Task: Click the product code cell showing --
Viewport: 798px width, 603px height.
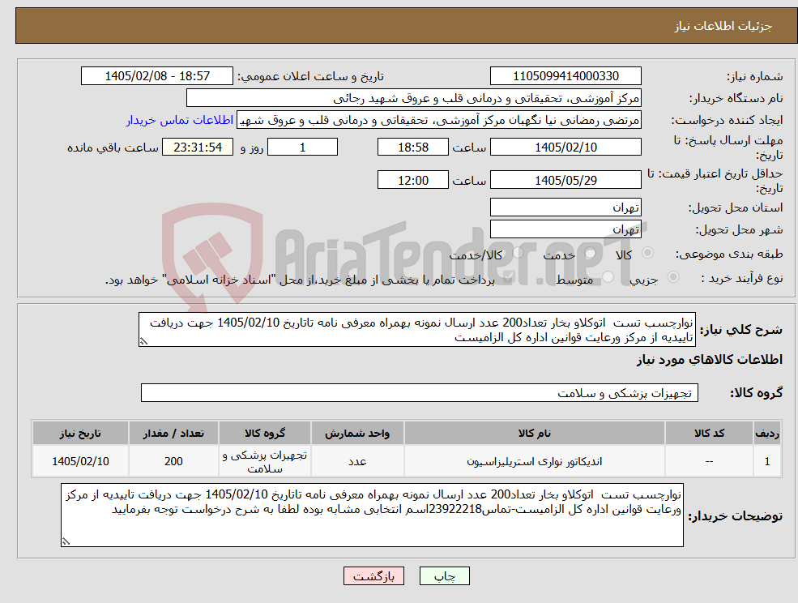Action: click(709, 461)
